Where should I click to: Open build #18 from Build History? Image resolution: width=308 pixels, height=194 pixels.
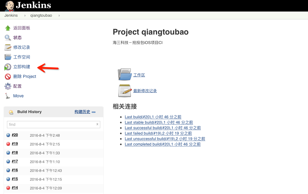[x=15, y=152]
